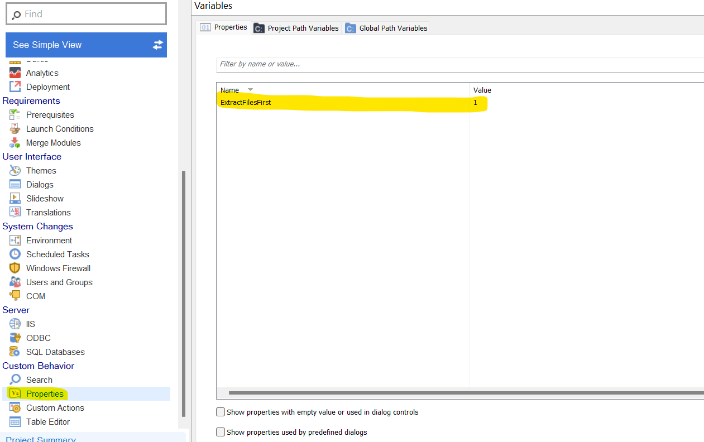Enable show properties with empty value checkbox
Image resolution: width=704 pixels, height=442 pixels.
click(221, 412)
